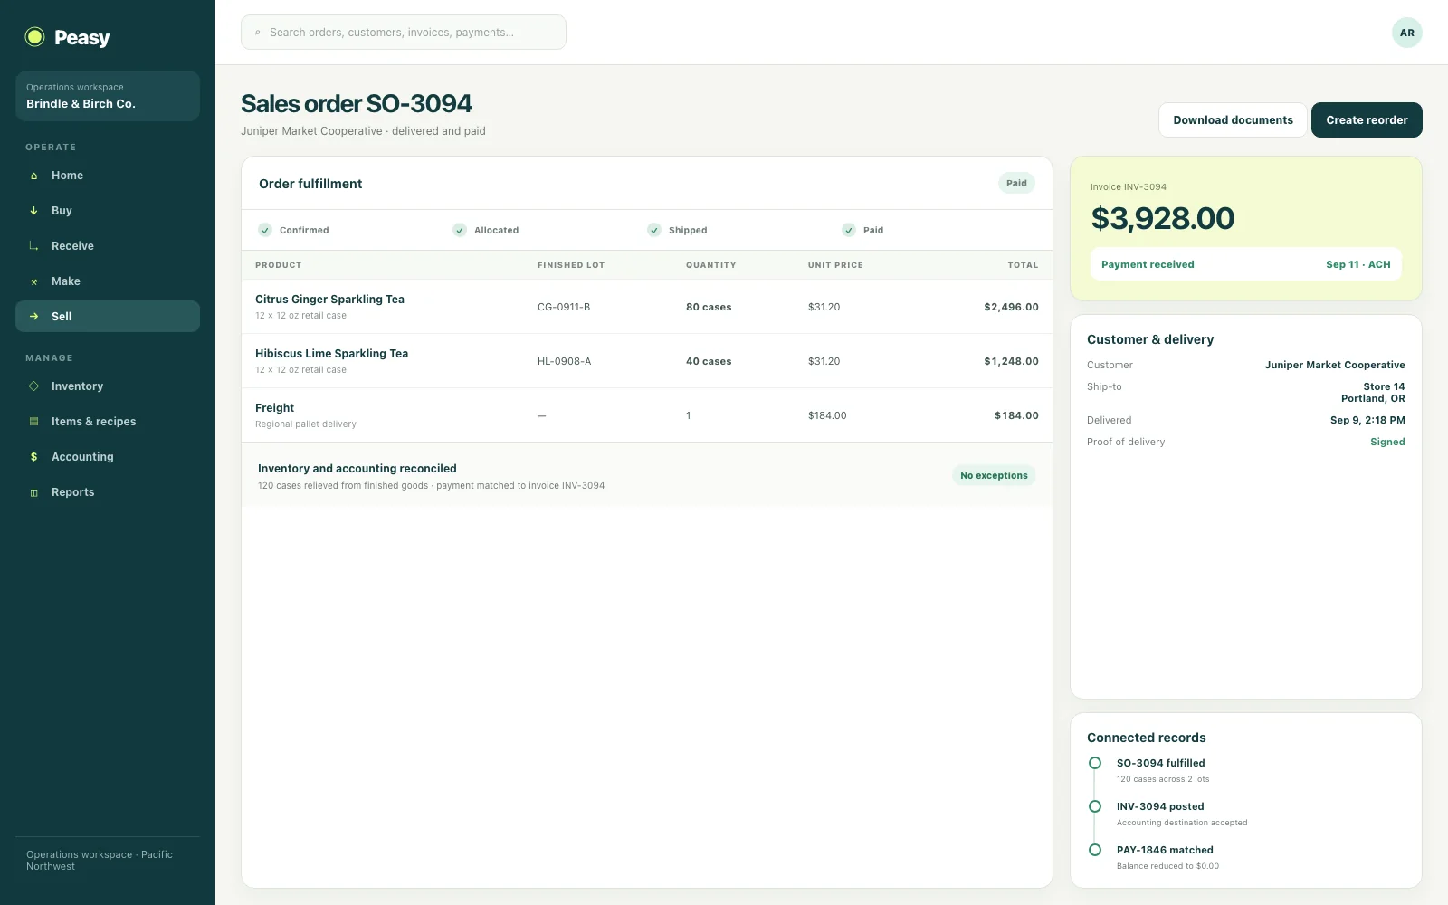Navigate to the Make section
The image size is (1448, 905).
108,281
